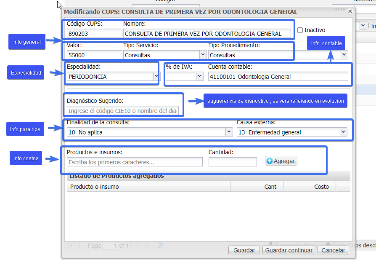Toggle the Inactivo checkbox

coord(300,30)
